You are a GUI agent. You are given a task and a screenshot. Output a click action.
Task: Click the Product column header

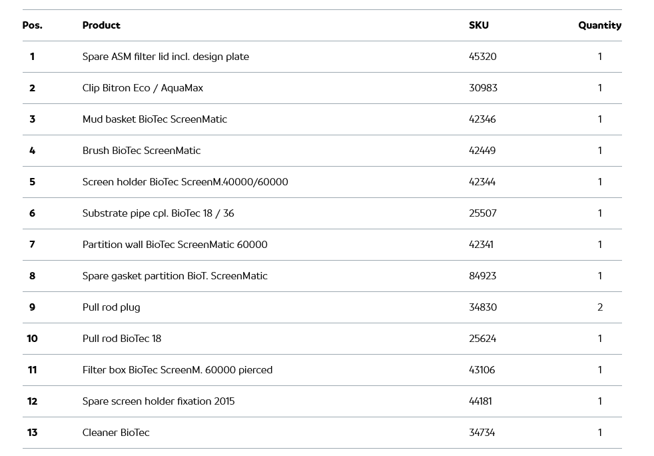[101, 25]
